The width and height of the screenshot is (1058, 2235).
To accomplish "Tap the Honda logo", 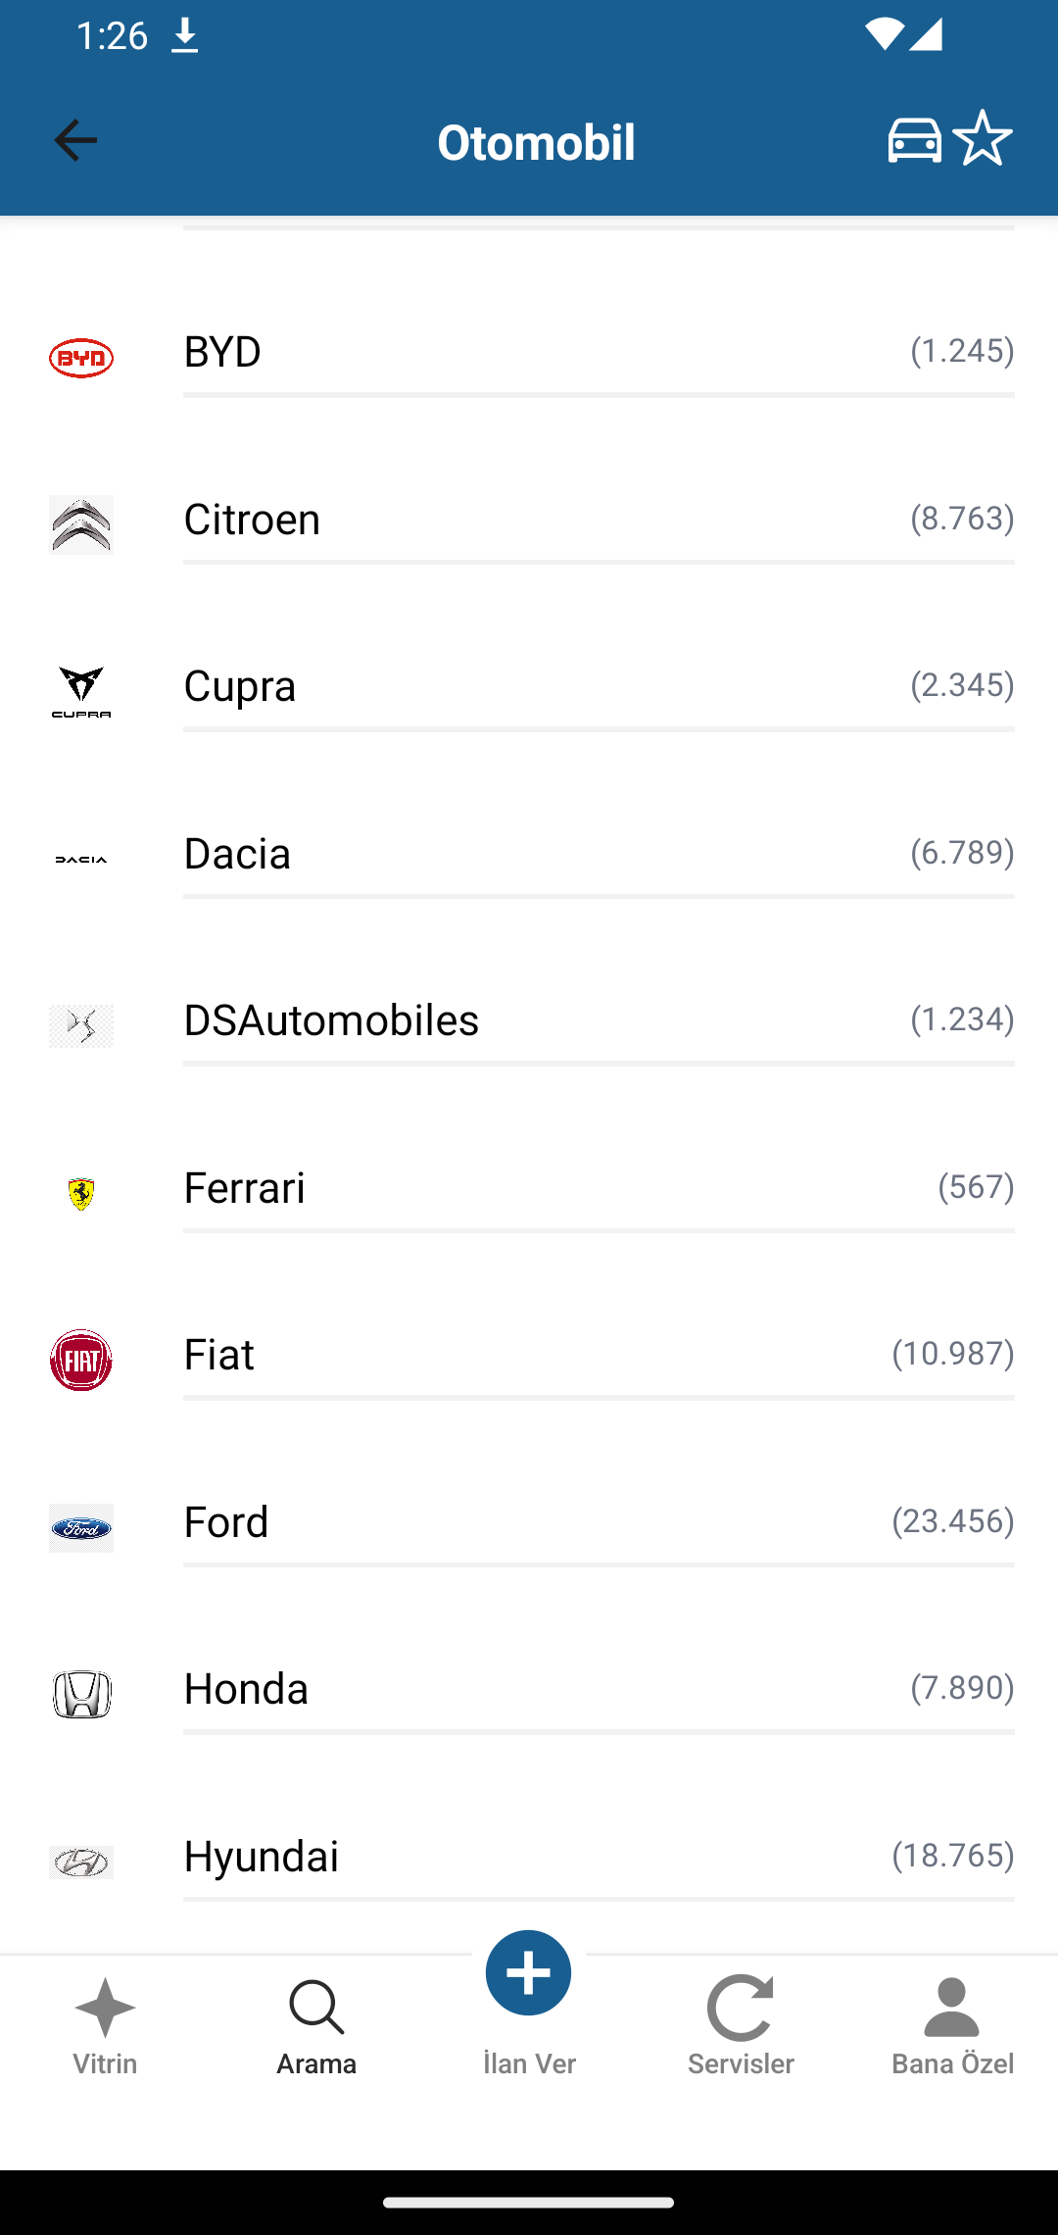I will point(81,1695).
